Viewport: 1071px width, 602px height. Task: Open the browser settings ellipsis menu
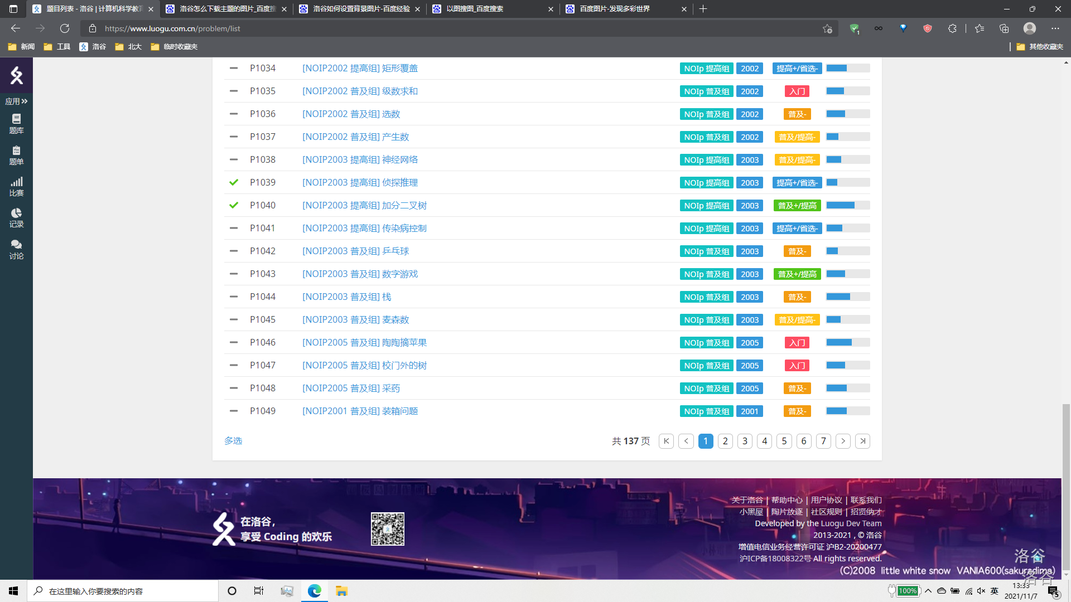pos(1055,28)
